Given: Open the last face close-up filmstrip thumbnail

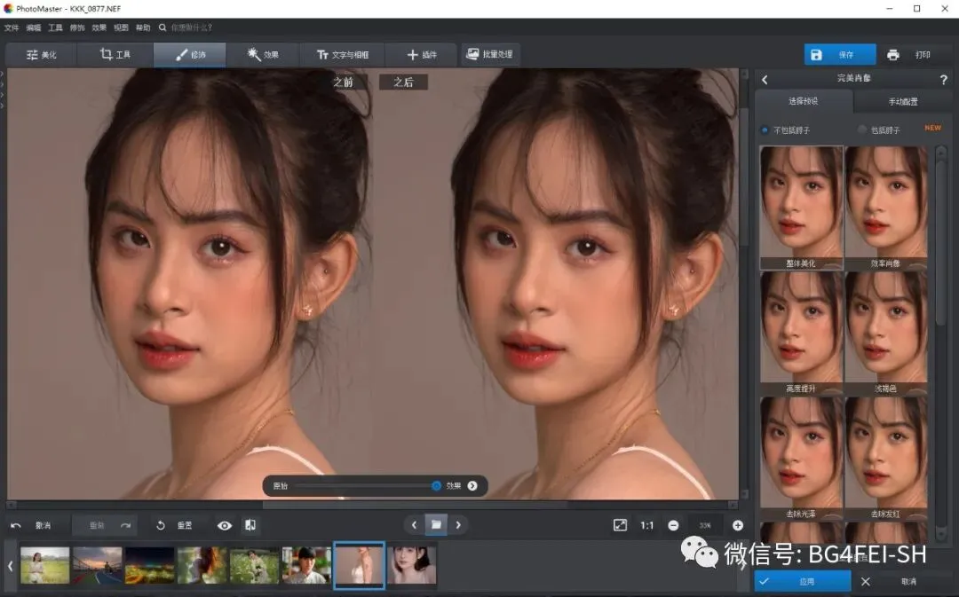Looking at the screenshot, I should click(x=412, y=565).
